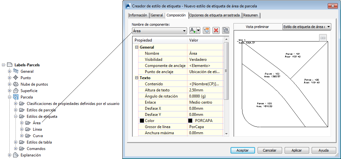The image size is (341, 159).
Task: Click the Contenido value cell
Action: [205, 84]
